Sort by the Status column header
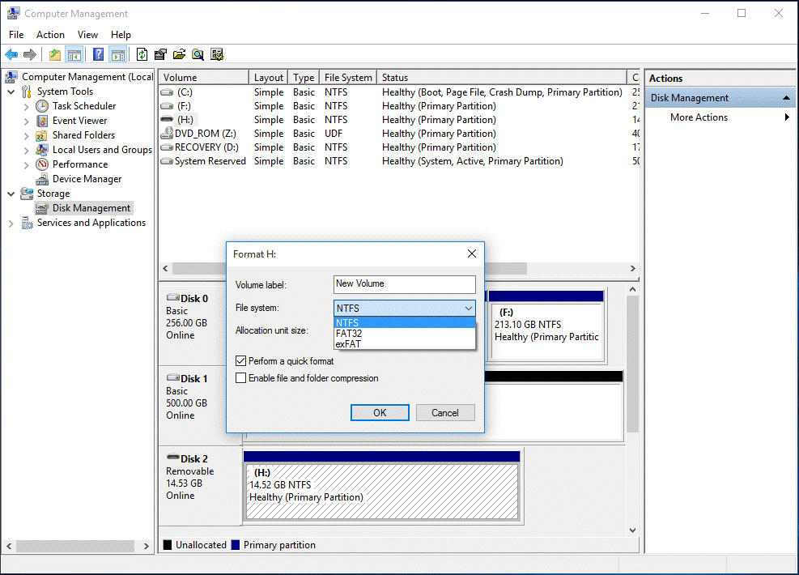The width and height of the screenshot is (799, 575). point(501,78)
